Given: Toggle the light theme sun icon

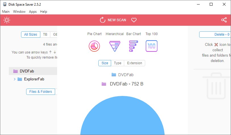Looking at the screenshot, I should point(7,20).
